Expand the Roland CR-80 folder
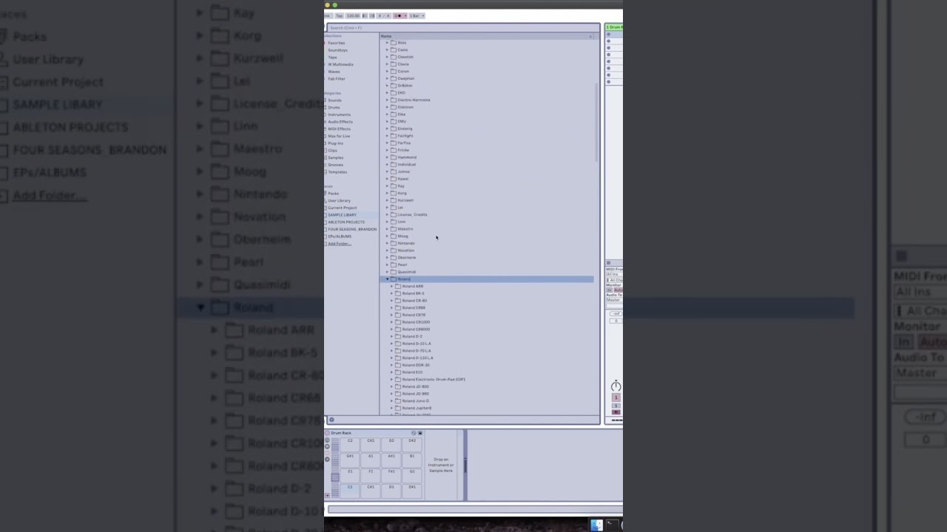 point(391,301)
